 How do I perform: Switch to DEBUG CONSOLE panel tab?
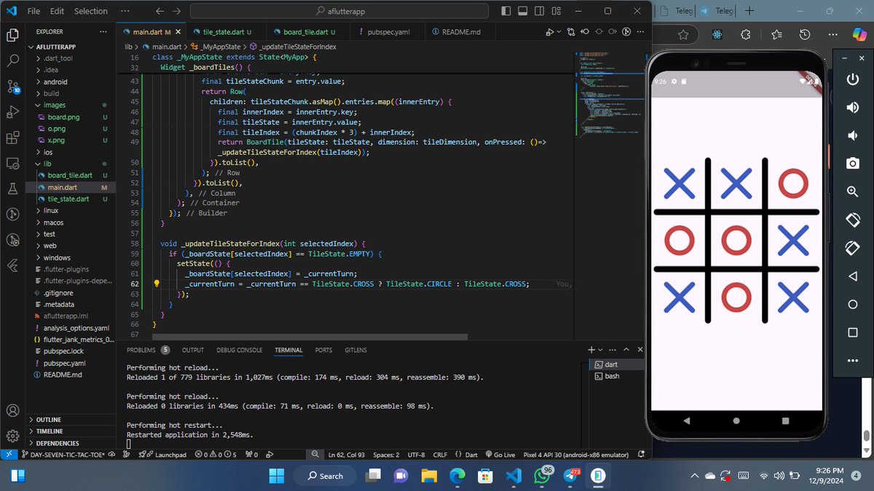[x=239, y=350]
